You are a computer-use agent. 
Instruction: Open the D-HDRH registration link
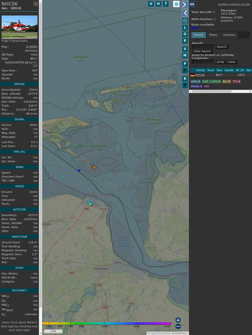pos(31,47)
